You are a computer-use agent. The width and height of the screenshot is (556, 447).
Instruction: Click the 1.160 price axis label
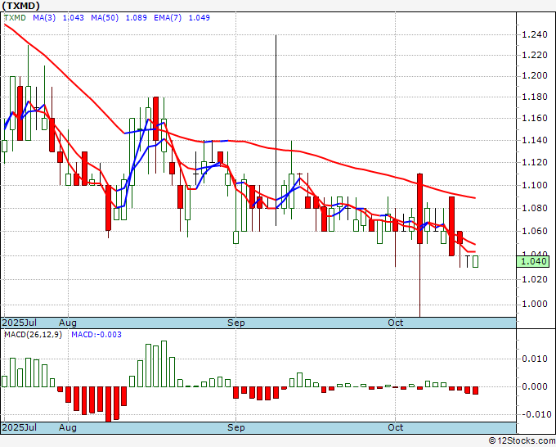pyautogui.click(x=535, y=118)
